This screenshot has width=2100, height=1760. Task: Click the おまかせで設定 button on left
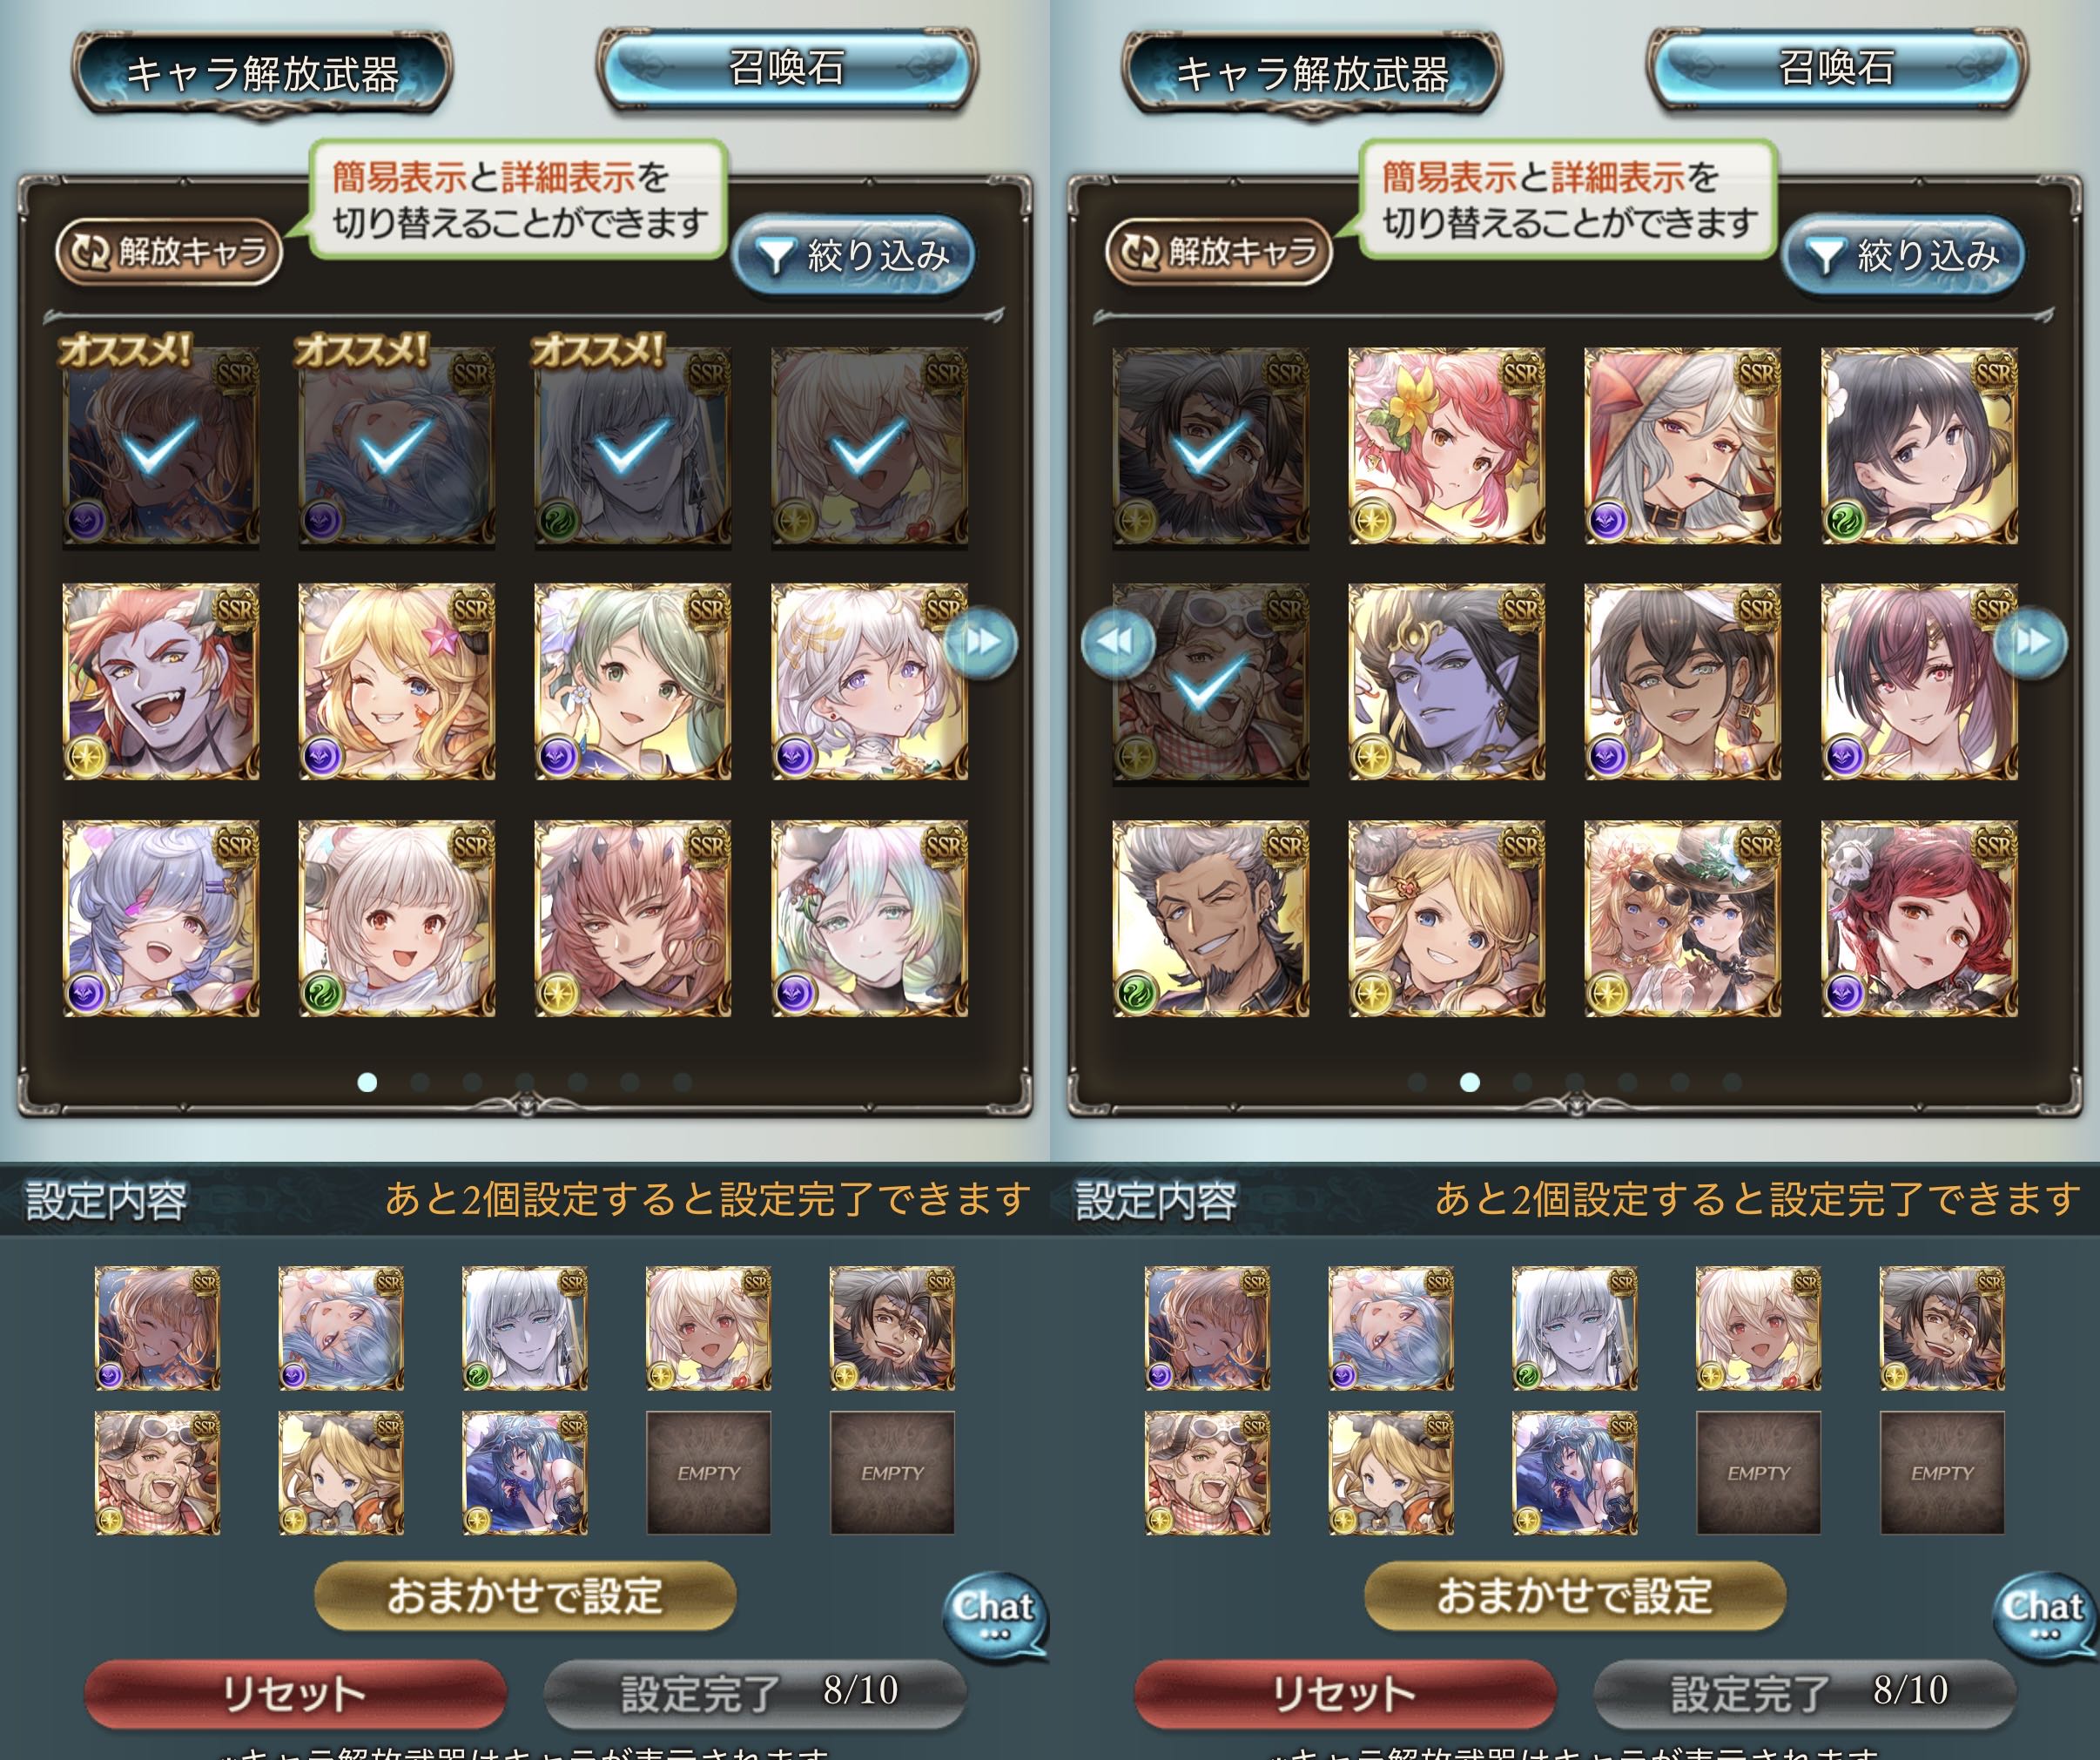525,1596
